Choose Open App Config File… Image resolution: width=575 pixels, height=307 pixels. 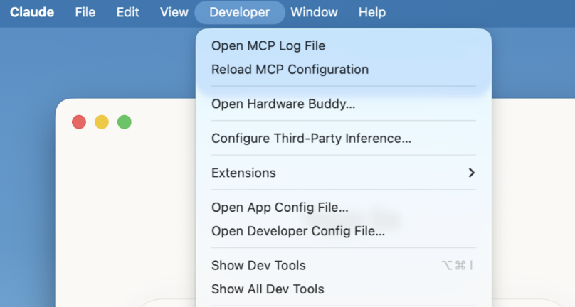tap(344, 208)
